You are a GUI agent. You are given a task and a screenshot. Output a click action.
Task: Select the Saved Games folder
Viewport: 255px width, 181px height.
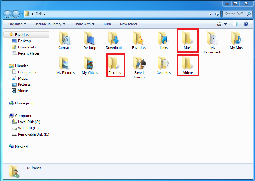coord(139,64)
